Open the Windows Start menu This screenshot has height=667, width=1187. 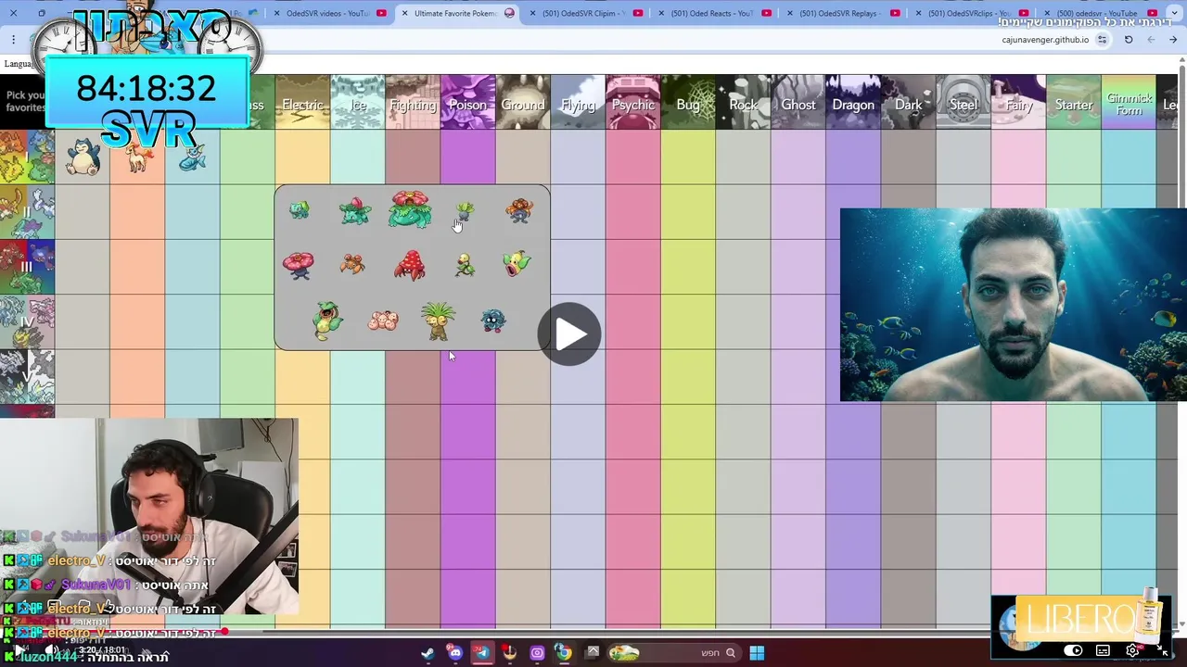coord(757,652)
